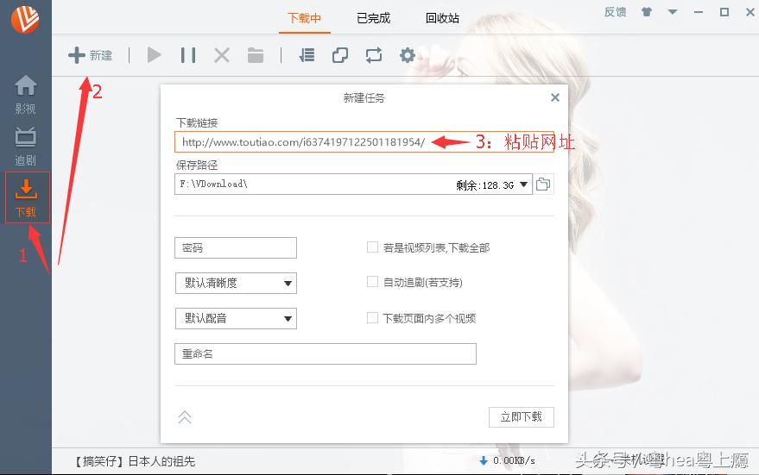Enable 自动追剧(若支持) checkbox
This screenshot has width=759, height=475.
point(372,282)
